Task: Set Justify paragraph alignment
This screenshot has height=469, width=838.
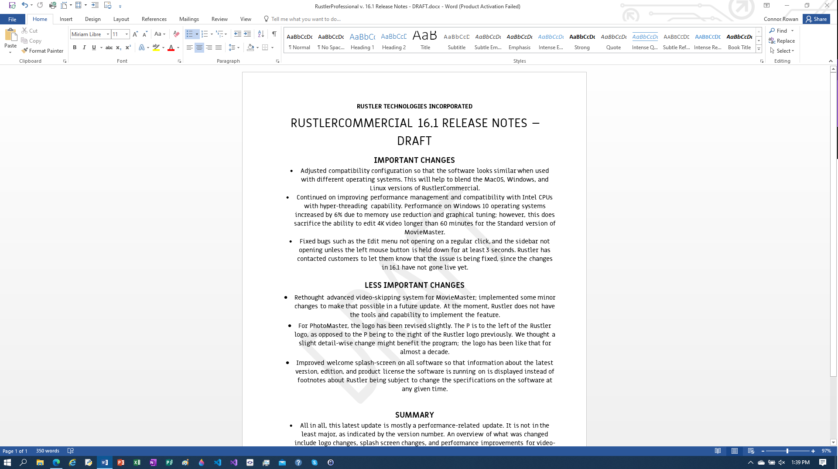Action: click(x=219, y=47)
